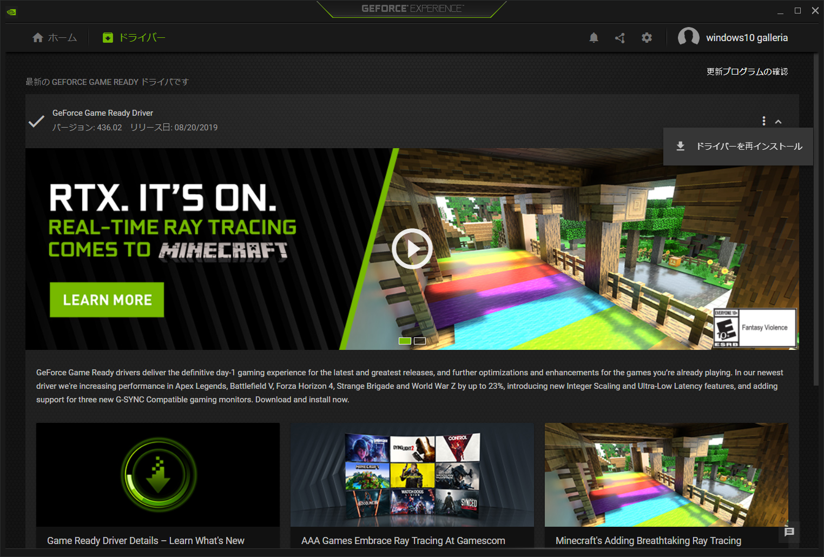Open settings gear icon
Image resolution: width=824 pixels, height=557 pixels.
pyautogui.click(x=647, y=37)
